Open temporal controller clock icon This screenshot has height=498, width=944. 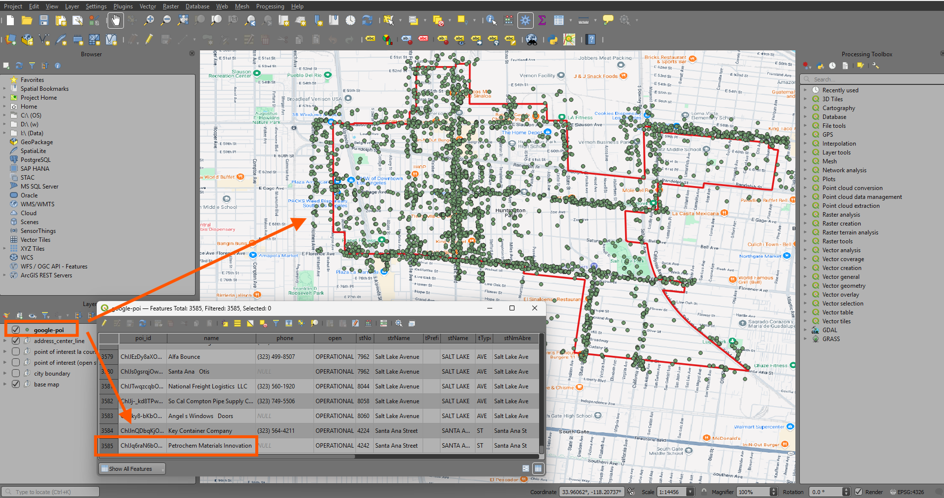(350, 20)
